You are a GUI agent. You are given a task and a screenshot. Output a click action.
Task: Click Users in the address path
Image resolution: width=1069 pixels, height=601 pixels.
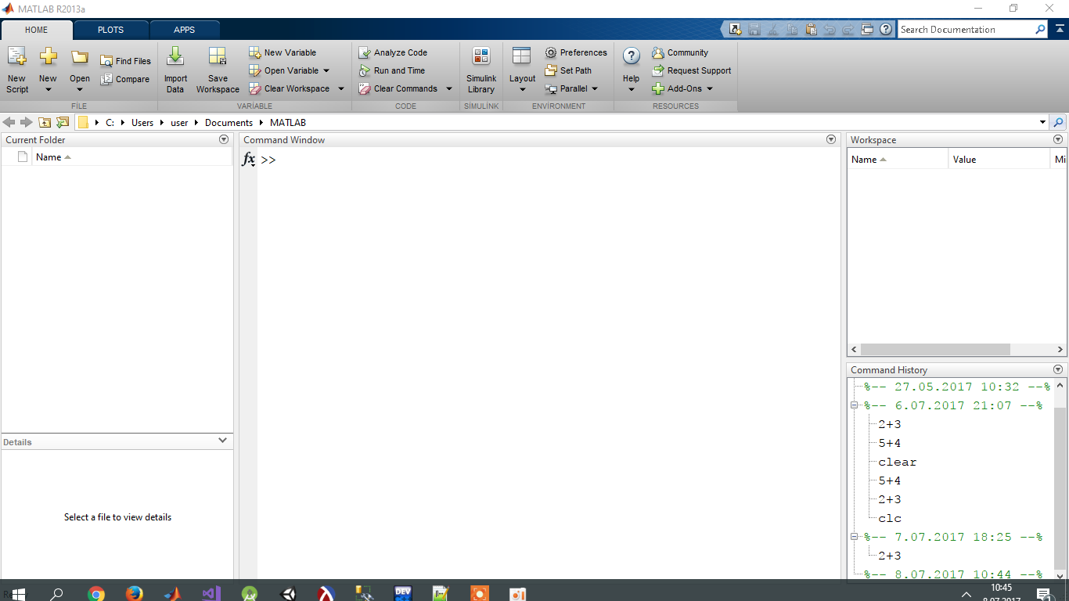[142, 123]
